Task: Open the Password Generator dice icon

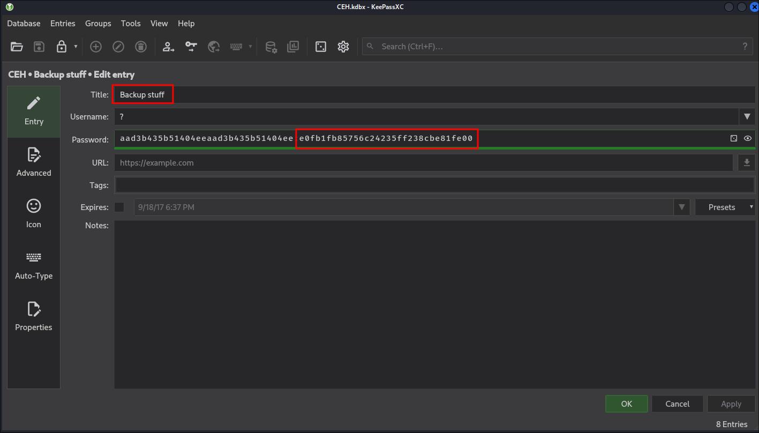Action: [x=321, y=47]
